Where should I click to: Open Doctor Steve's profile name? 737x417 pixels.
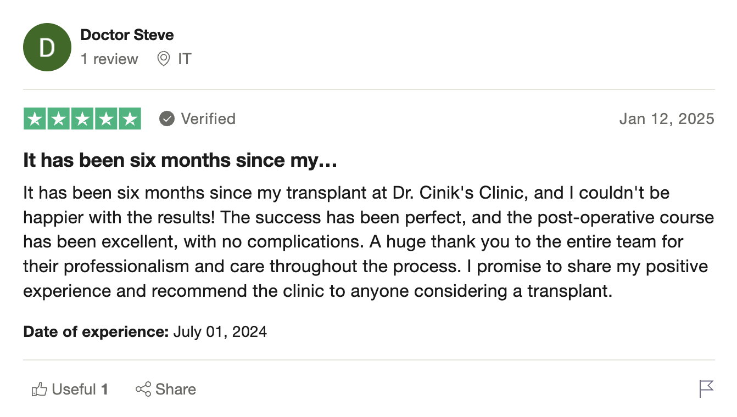coord(127,35)
